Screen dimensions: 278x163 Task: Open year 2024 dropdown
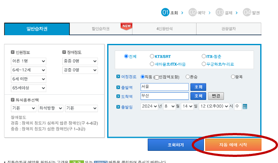tap(149, 106)
